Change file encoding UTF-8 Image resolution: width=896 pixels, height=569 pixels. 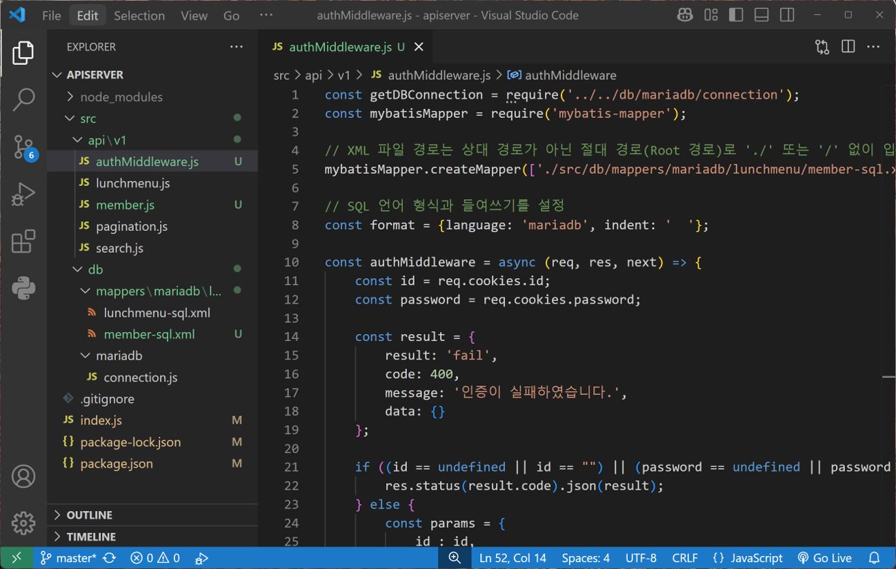641,558
